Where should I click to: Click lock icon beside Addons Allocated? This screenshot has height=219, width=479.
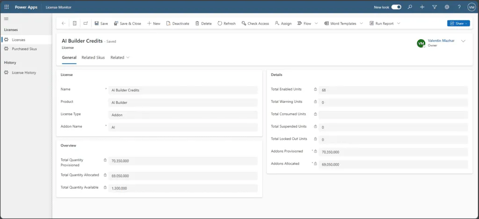coord(315,164)
